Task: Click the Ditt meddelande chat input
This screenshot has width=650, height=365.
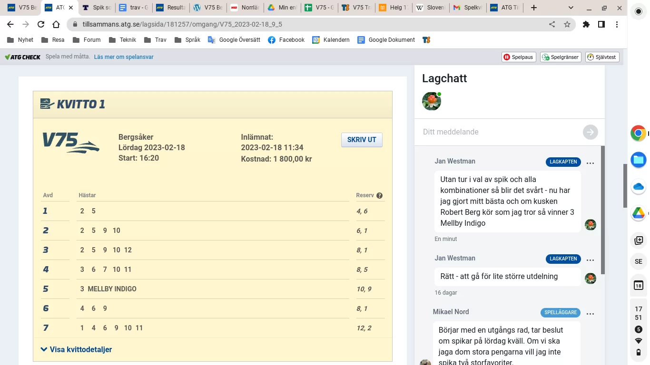Action: coord(500,132)
